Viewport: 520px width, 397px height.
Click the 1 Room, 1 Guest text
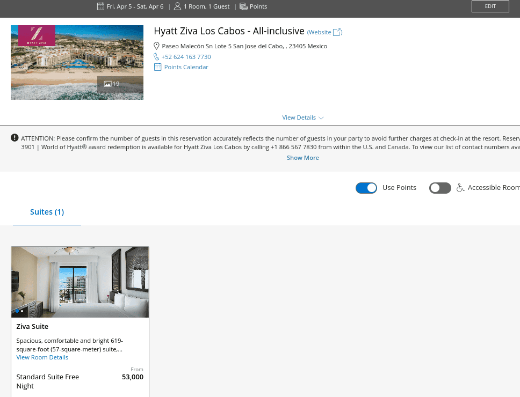click(207, 6)
